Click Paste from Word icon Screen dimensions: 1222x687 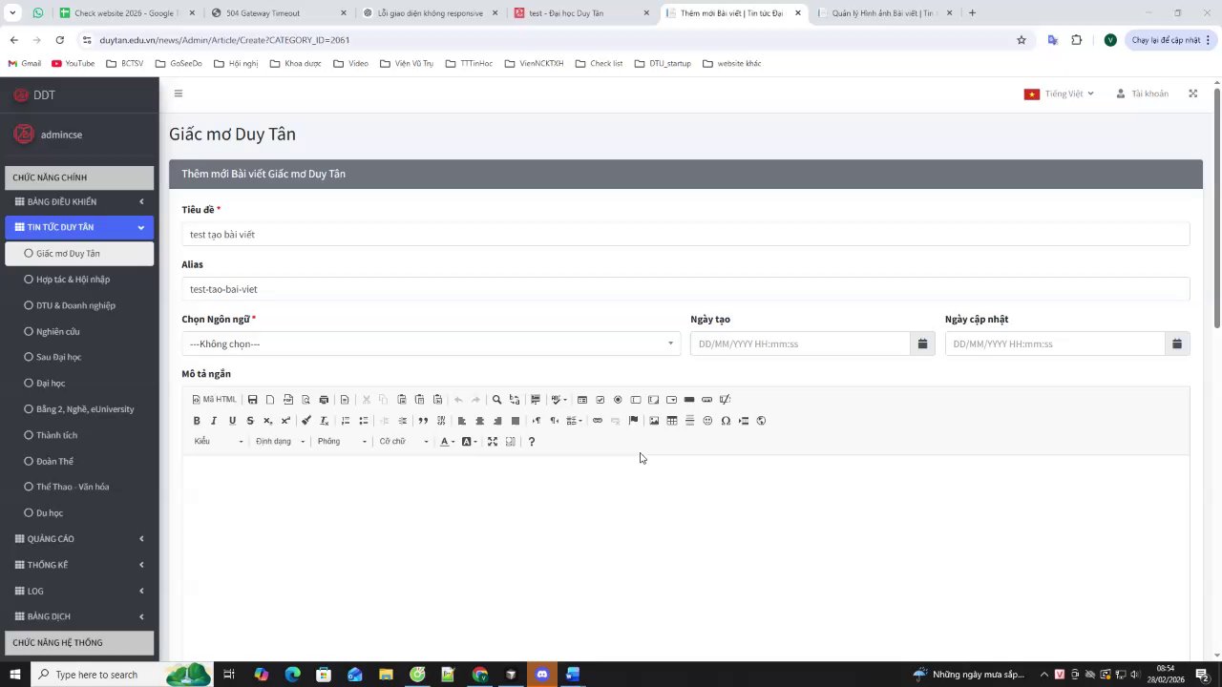click(x=437, y=400)
